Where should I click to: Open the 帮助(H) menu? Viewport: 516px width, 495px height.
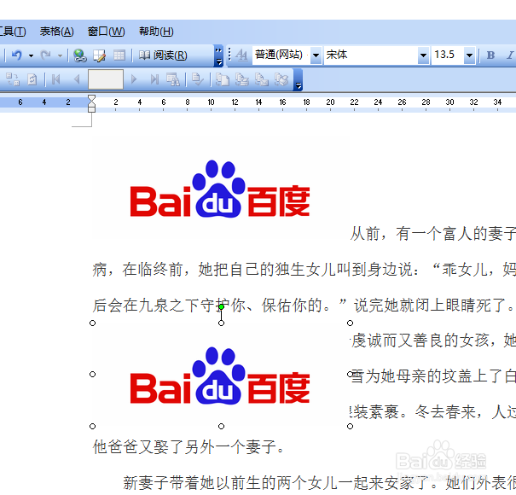coord(156,32)
